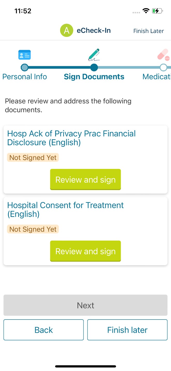
Task: Select the Personal Info step label
Action: pos(25,76)
